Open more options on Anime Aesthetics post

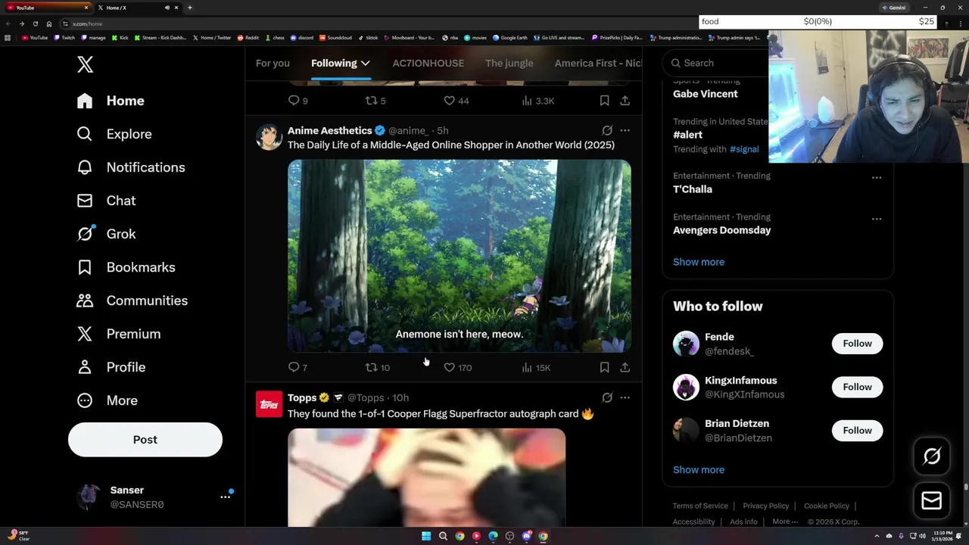(x=625, y=130)
